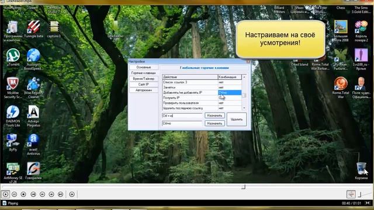Click the audio channel icon beside the time

(x=368, y=203)
